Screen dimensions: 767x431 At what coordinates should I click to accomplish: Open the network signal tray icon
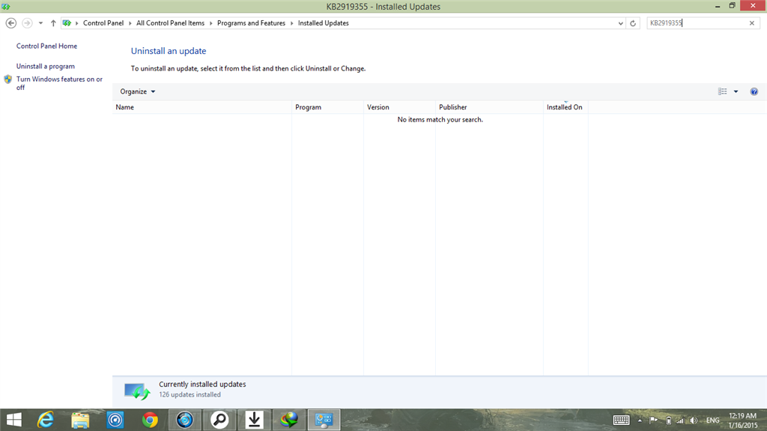[680, 421]
